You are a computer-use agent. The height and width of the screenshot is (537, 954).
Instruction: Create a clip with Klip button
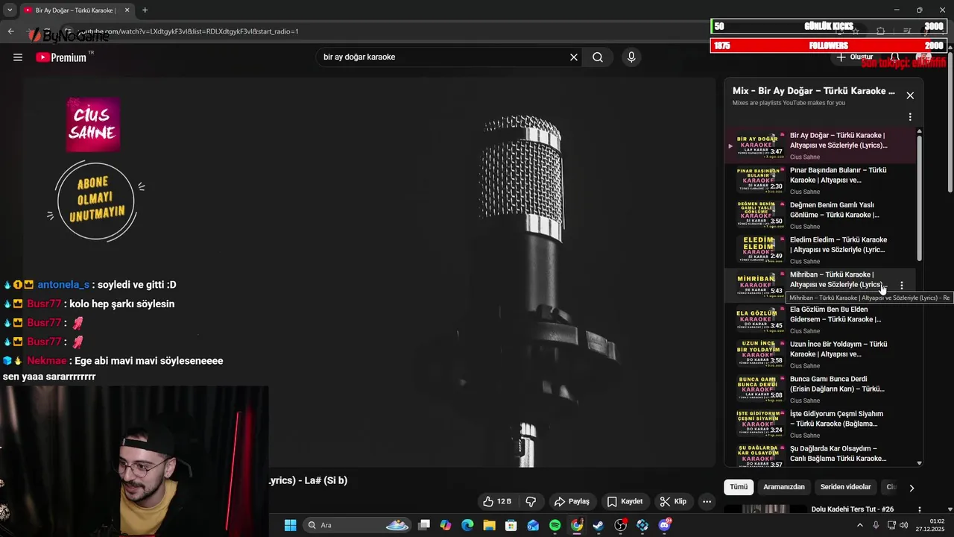point(673,501)
